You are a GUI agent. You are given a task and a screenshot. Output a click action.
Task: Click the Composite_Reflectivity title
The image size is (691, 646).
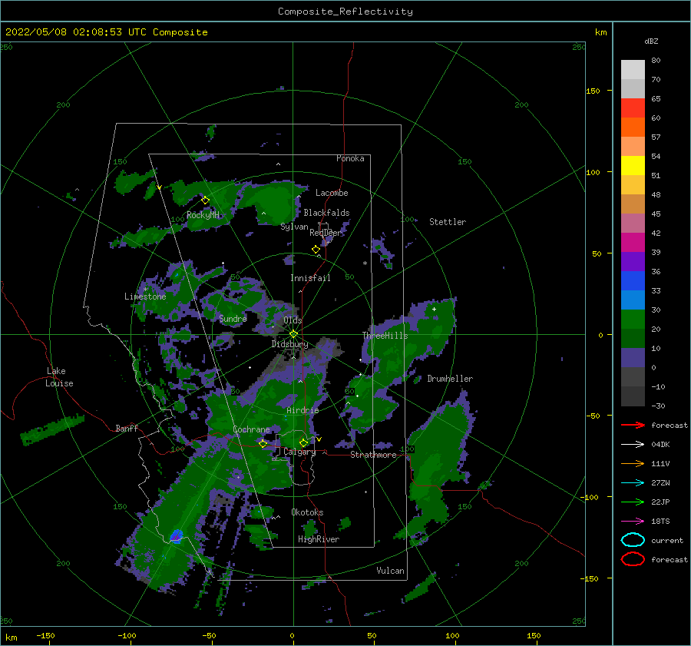click(345, 12)
